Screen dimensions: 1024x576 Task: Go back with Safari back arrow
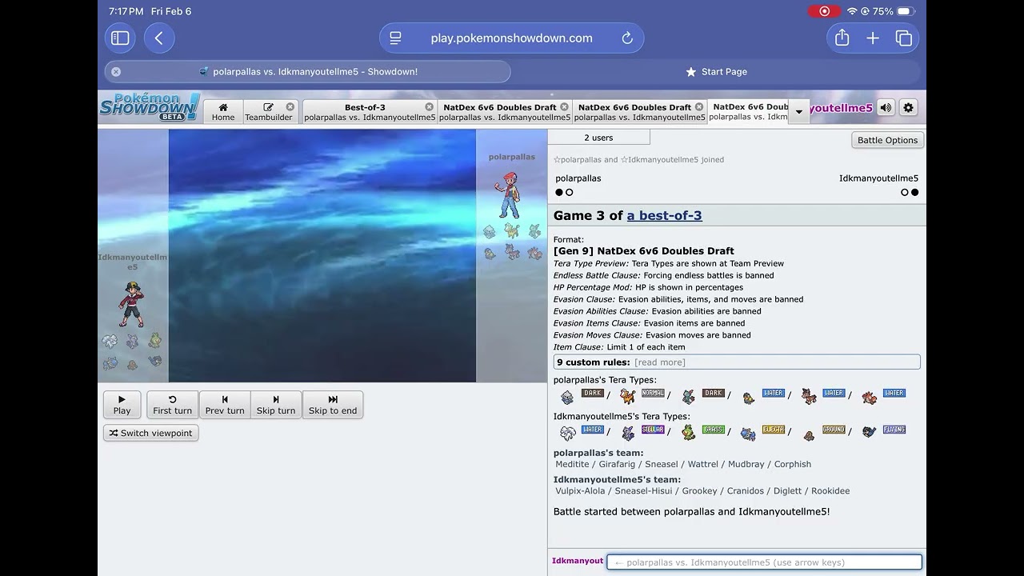(x=159, y=38)
